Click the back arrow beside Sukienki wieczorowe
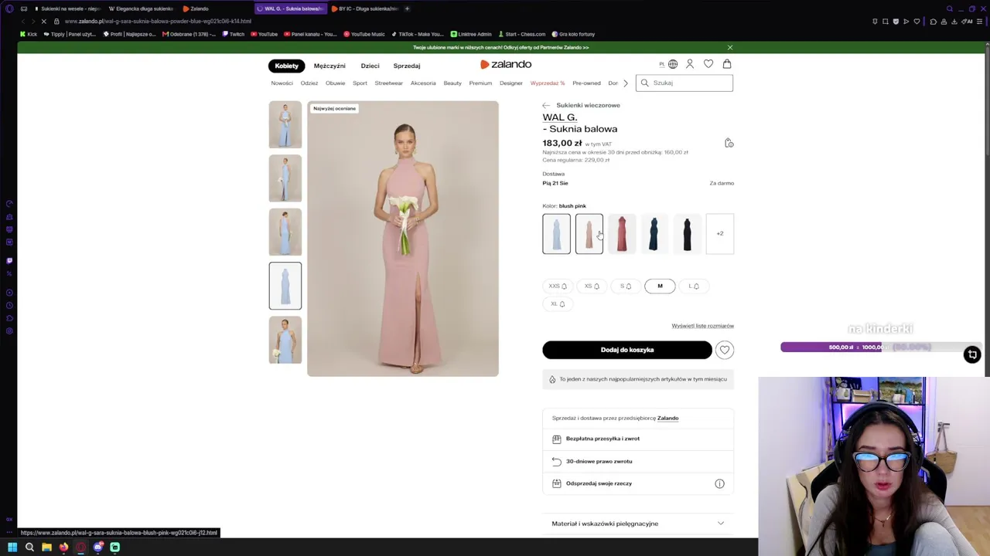 (546, 105)
